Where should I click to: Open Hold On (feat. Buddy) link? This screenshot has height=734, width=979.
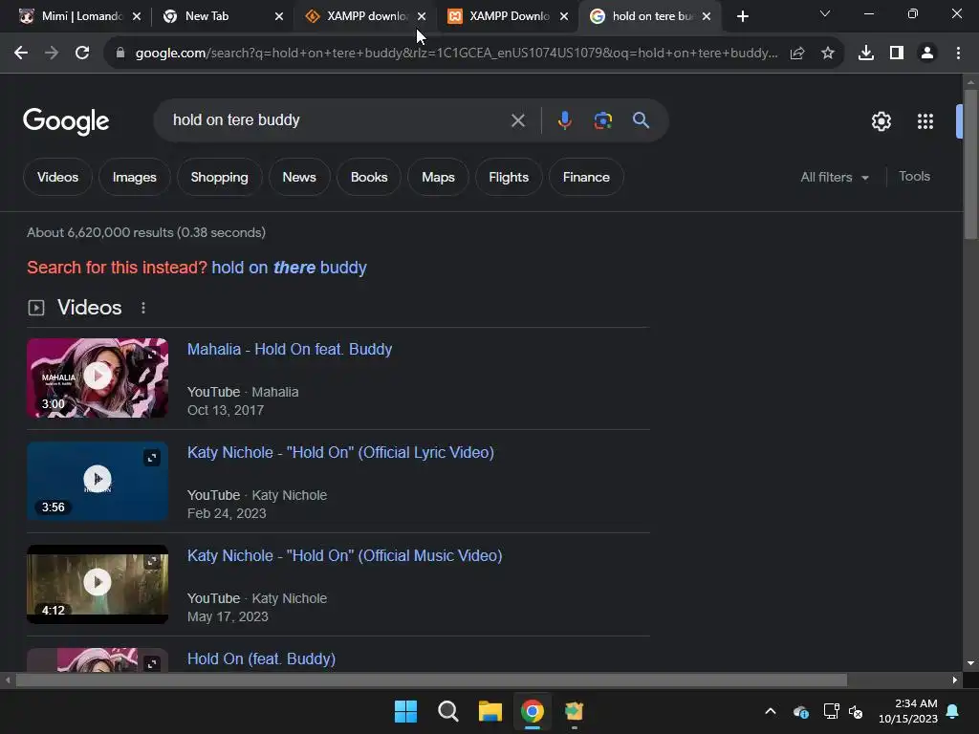(262, 659)
